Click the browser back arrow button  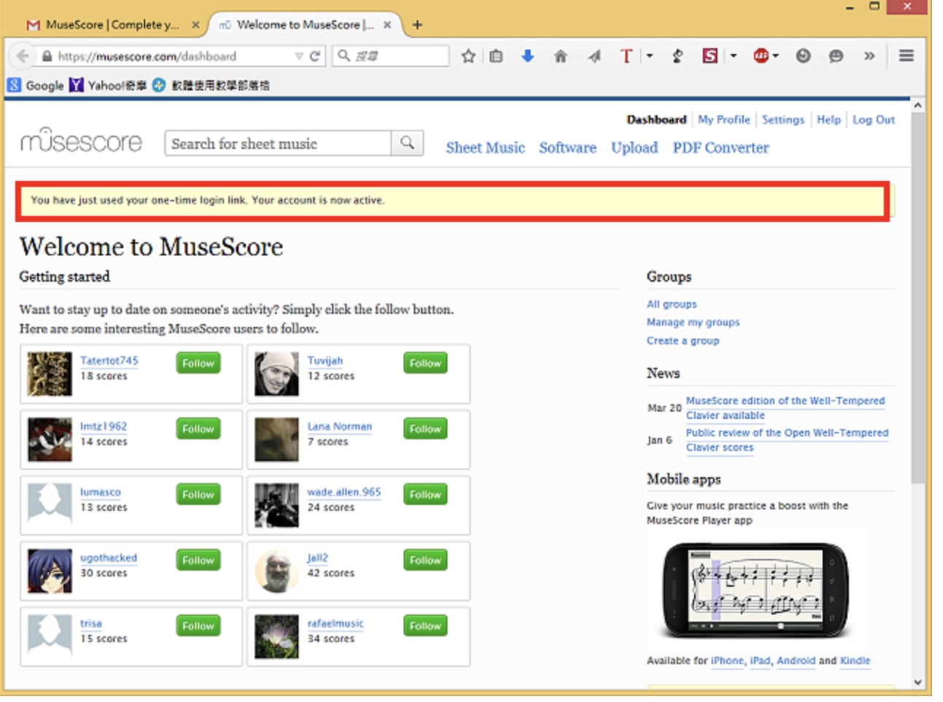[23, 56]
